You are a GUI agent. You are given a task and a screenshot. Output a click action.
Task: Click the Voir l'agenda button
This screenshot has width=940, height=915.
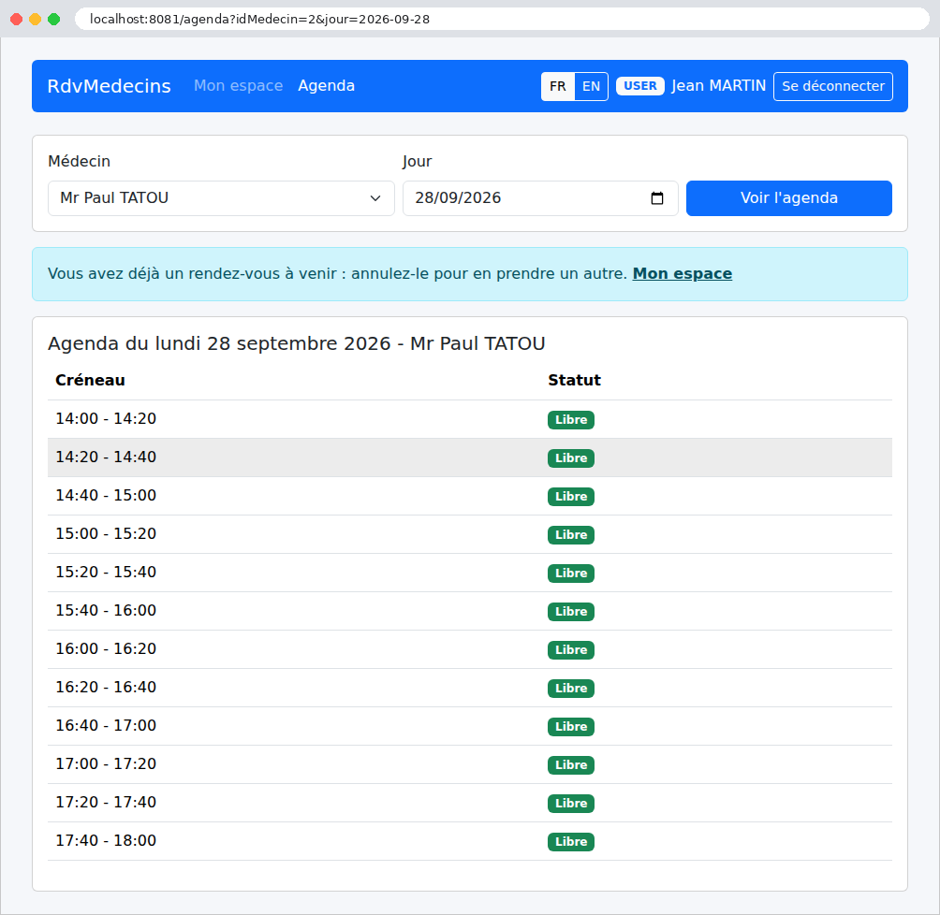click(789, 198)
